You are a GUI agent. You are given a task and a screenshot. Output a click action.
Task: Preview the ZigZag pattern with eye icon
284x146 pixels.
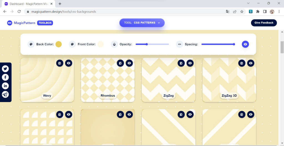click(x=190, y=63)
